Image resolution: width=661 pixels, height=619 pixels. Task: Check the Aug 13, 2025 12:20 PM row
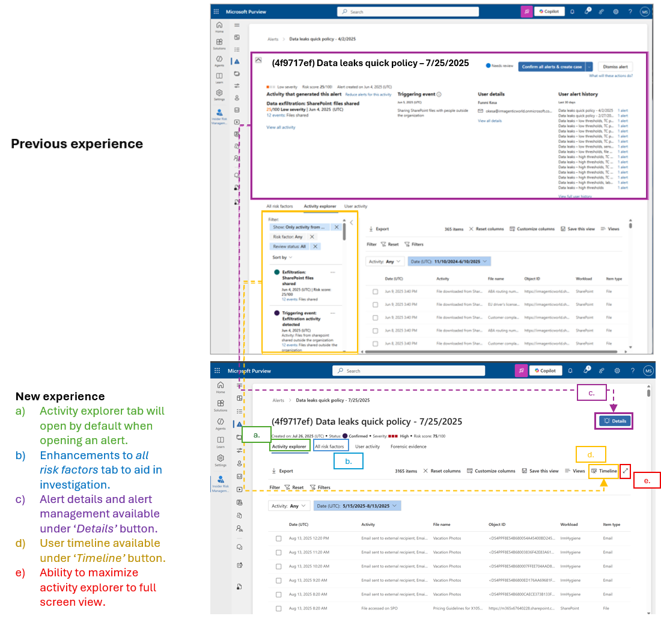click(x=279, y=538)
